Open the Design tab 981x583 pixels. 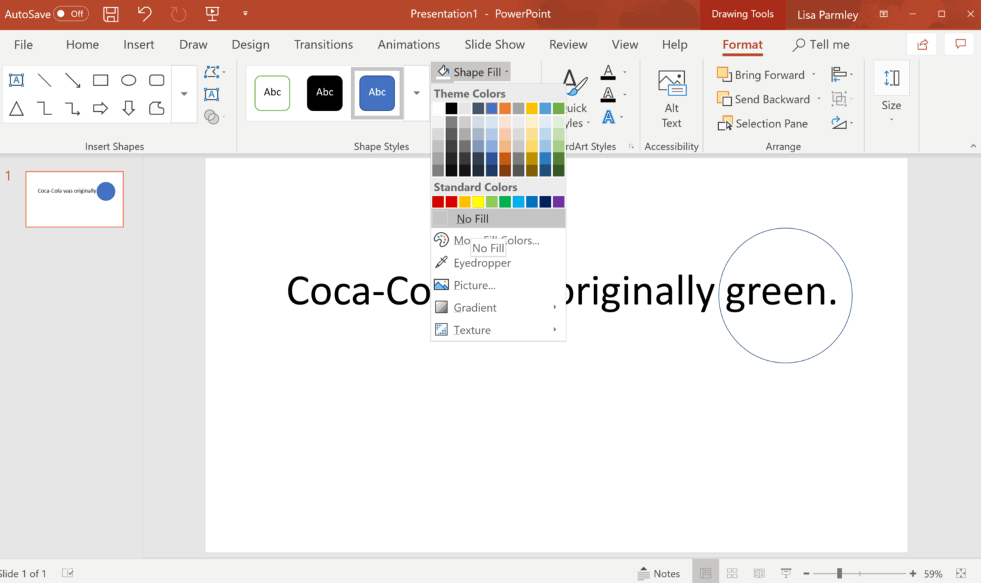pyautogui.click(x=250, y=44)
